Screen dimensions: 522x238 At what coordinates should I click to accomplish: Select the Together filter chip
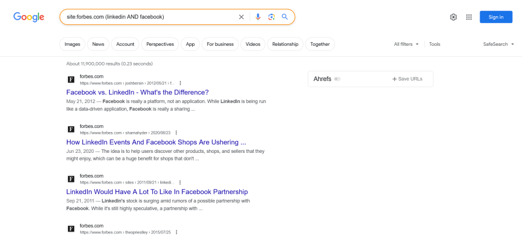[x=320, y=44]
